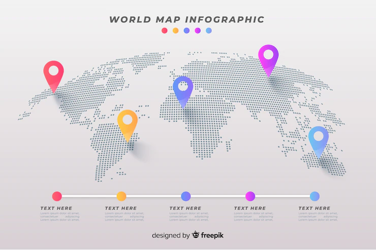Select the magenta timeline marker
This screenshot has height=250, width=376.
pyautogui.click(x=250, y=196)
